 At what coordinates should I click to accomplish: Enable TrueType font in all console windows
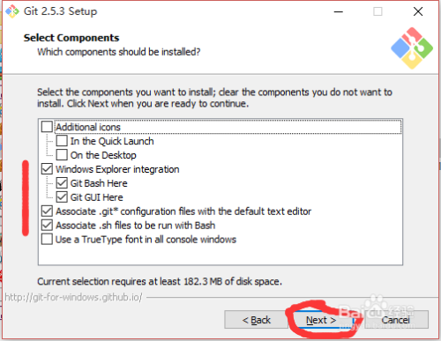click(47, 240)
